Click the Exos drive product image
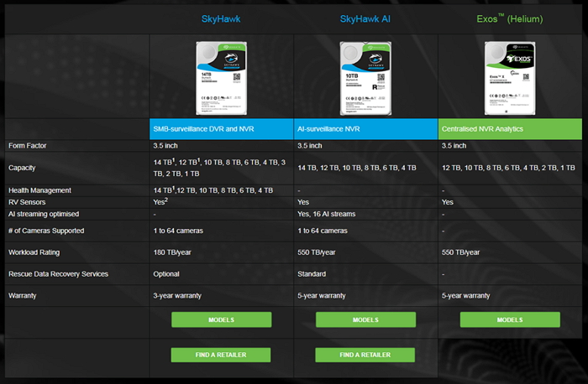This screenshot has width=588, height=384. [x=510, y=78]
